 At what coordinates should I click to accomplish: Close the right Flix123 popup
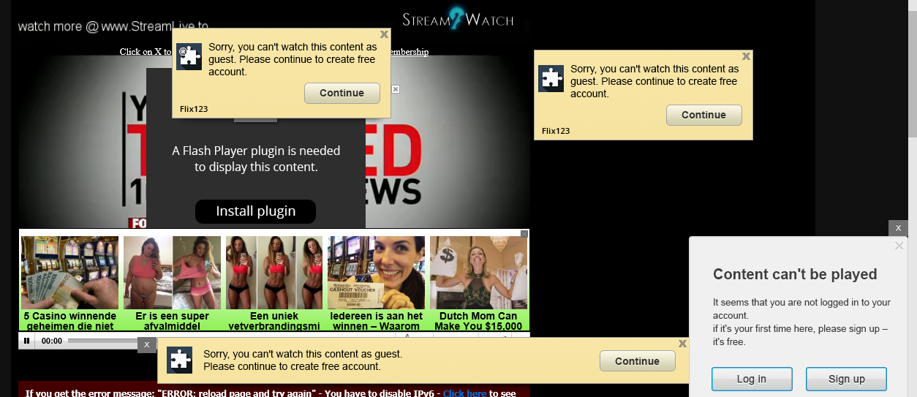pos(746,56)
